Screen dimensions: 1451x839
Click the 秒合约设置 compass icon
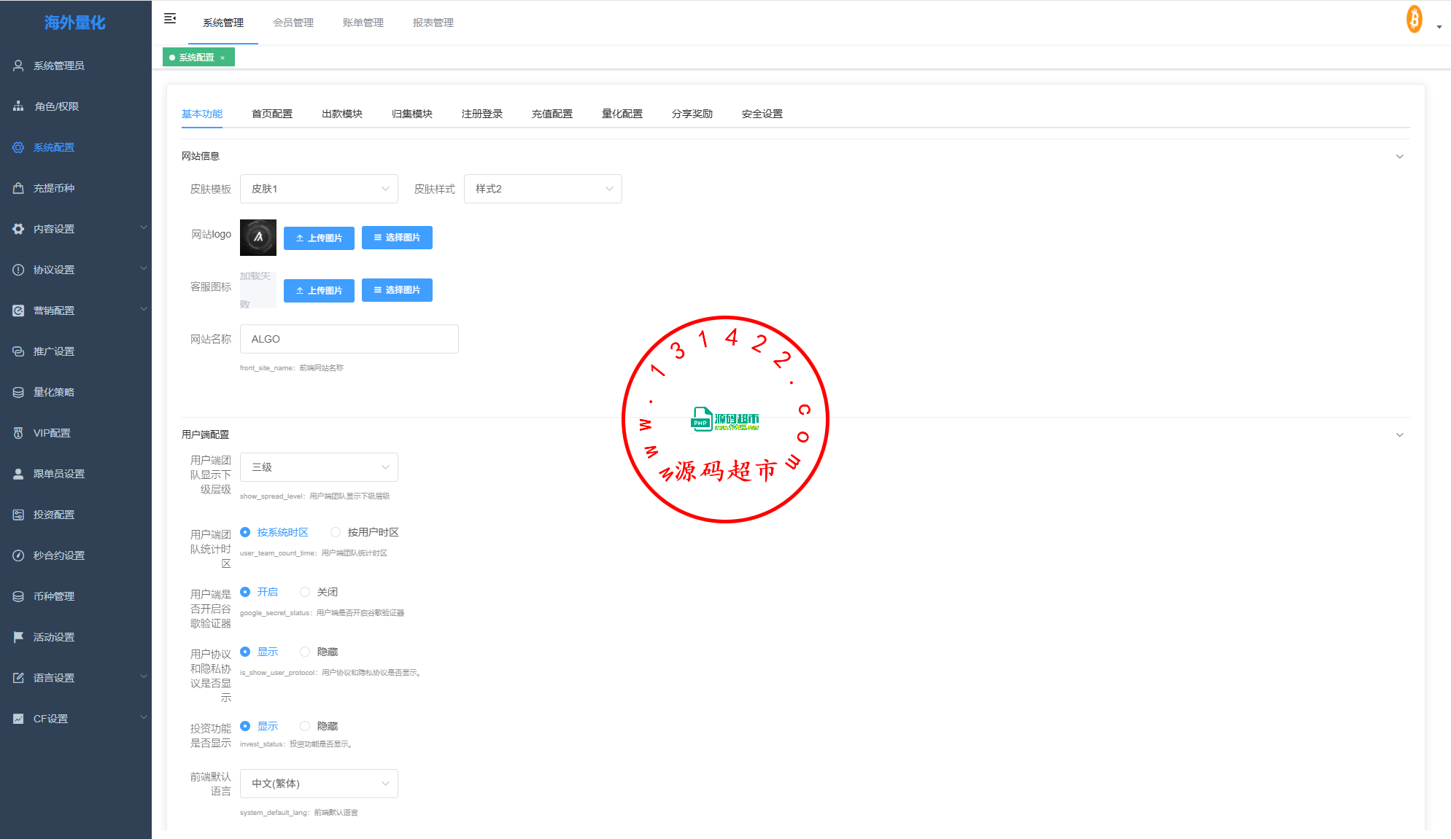point(18,555)
